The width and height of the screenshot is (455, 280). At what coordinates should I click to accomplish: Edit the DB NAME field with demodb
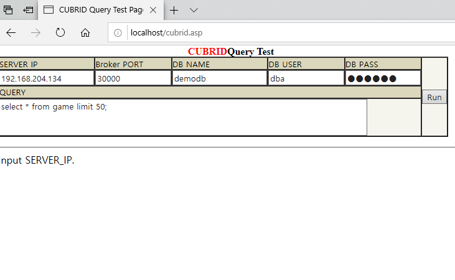[x=218, y=78]
